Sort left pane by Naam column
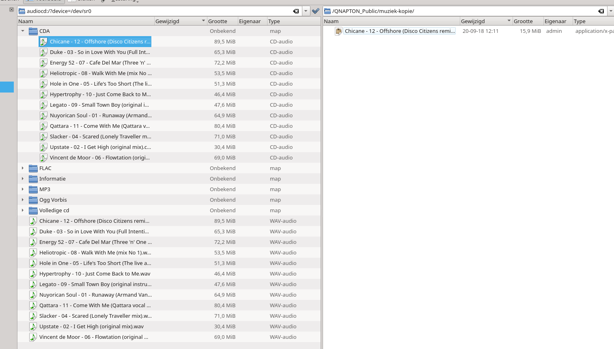Screen dimensions: 614x349 [x=86, y=21]
